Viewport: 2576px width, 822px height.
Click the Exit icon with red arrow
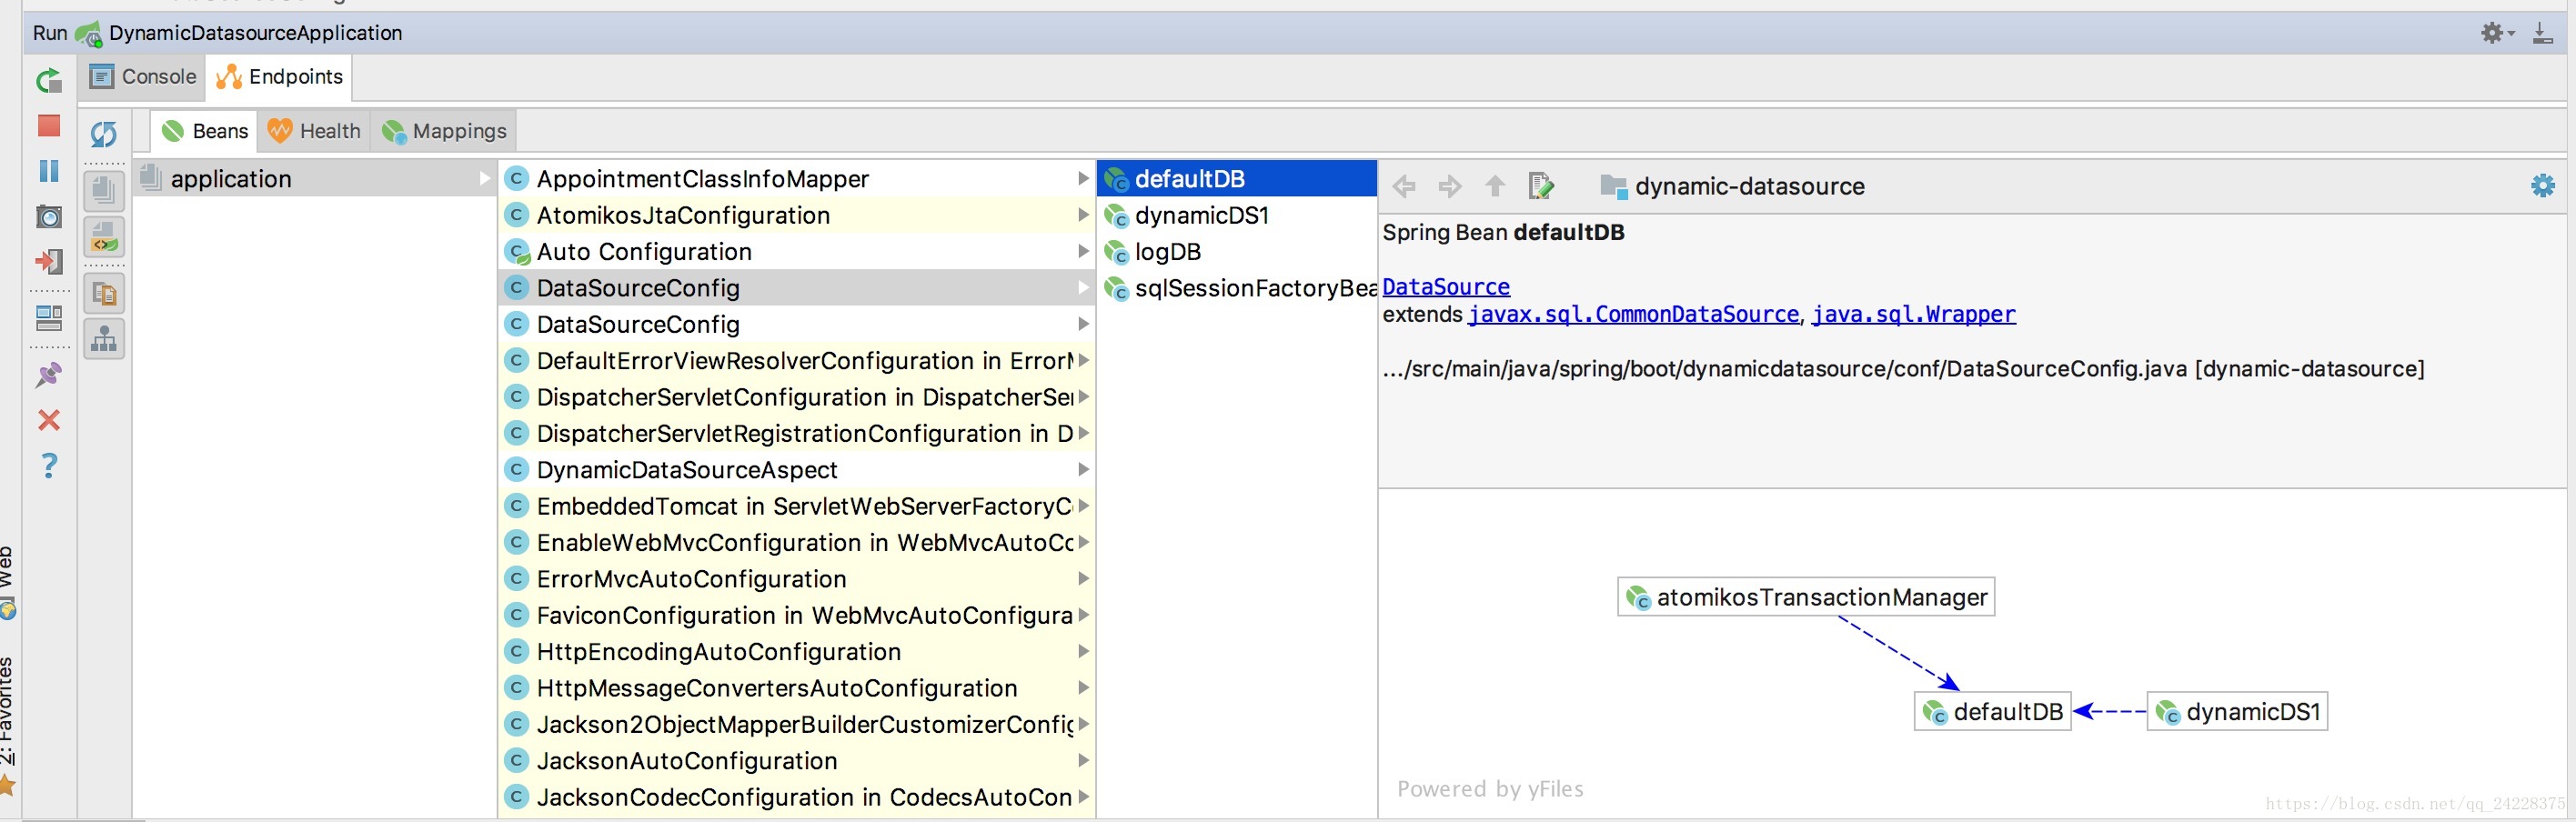(49, 261)
